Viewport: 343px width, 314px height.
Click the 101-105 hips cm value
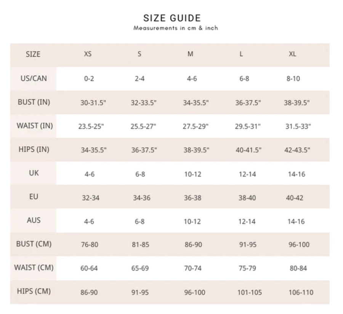click(x=250, y=293)
